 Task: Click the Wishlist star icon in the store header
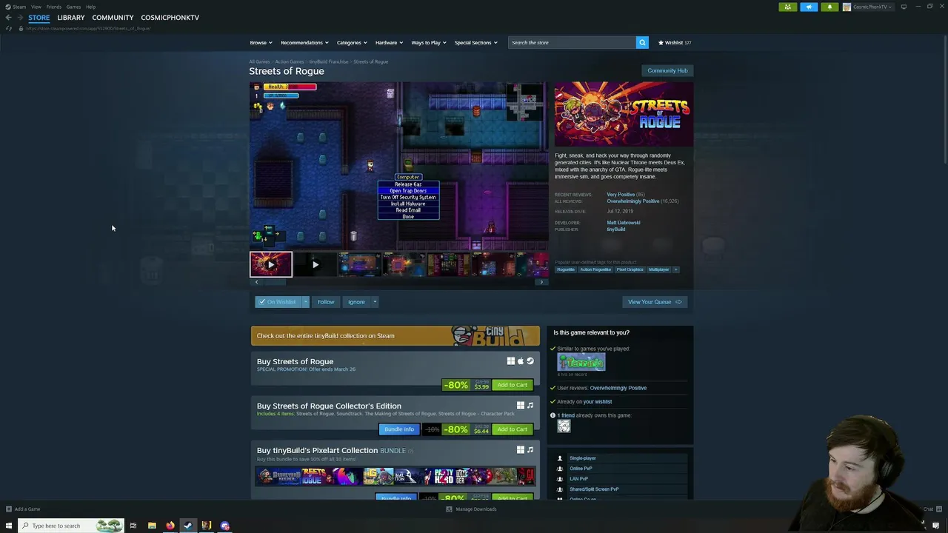coord(661,42)
